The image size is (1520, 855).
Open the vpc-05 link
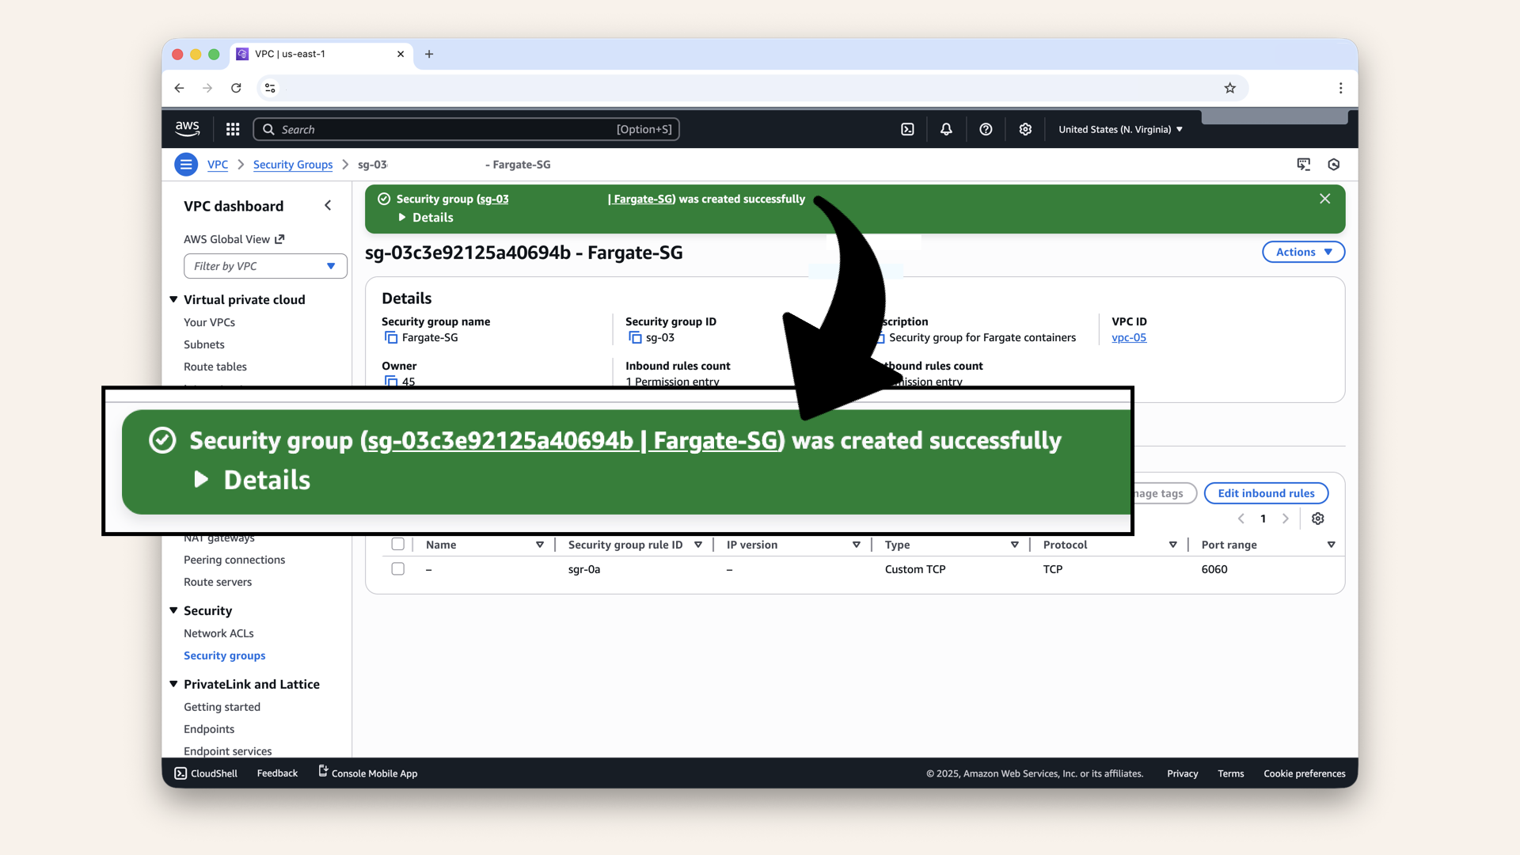coord(1129,337)
